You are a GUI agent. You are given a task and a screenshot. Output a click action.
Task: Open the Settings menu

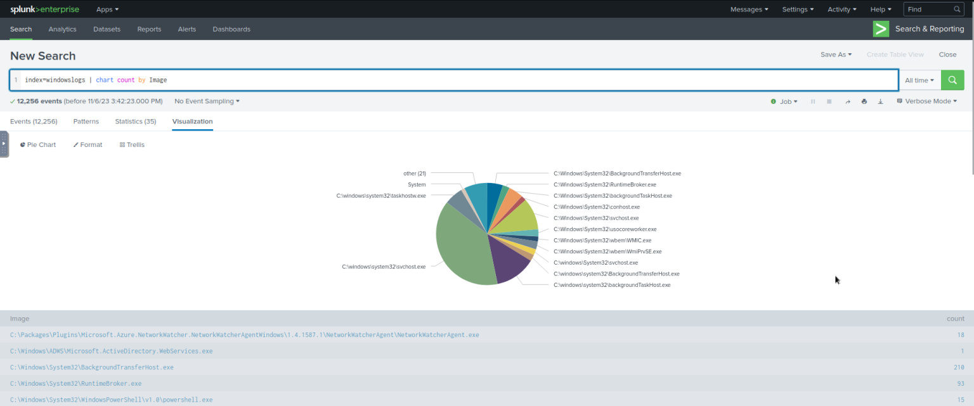tap(798, 9)
